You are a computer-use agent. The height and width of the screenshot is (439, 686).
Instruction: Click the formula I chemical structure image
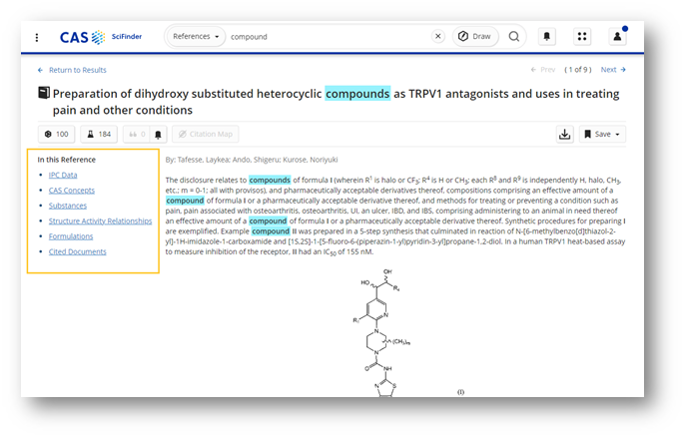pyautogui.click(x=381, y=332)
